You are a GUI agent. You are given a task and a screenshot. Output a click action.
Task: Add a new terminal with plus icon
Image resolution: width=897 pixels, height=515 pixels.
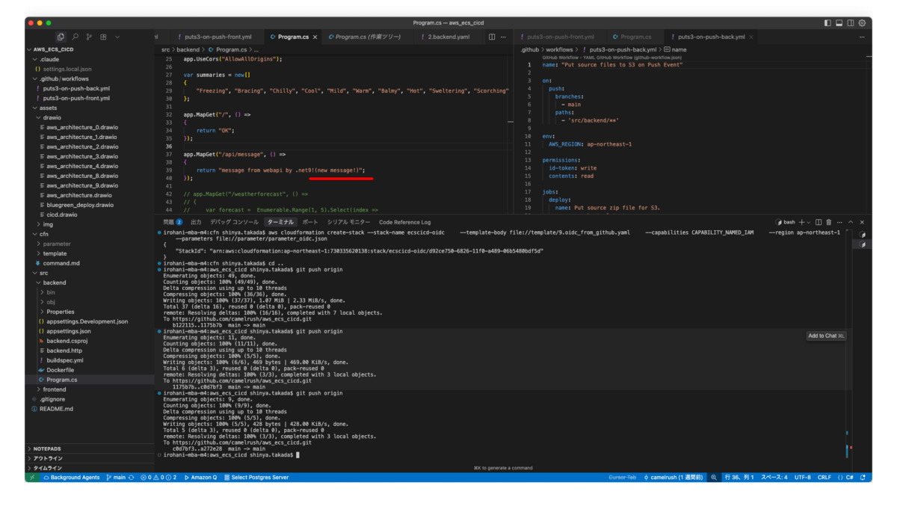coord(801,222)
